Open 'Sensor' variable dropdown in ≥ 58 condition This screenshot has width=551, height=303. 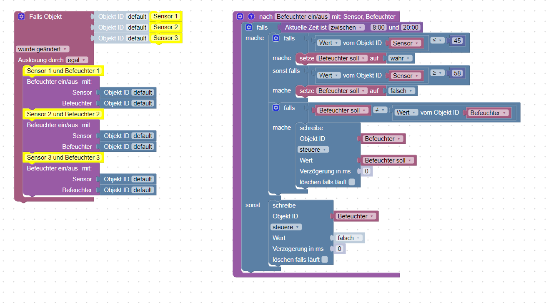click(406, 76)
